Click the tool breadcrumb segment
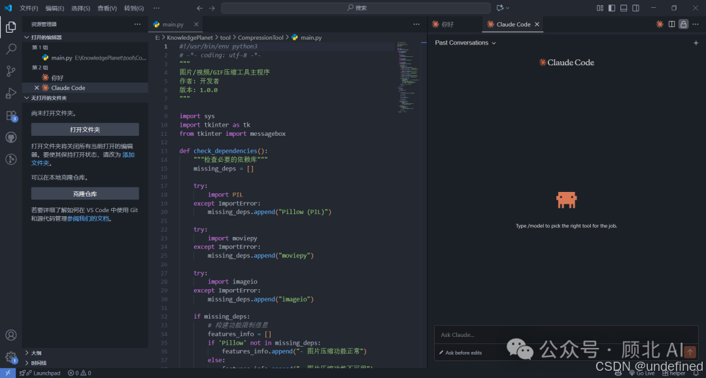 tap(225, 38)
